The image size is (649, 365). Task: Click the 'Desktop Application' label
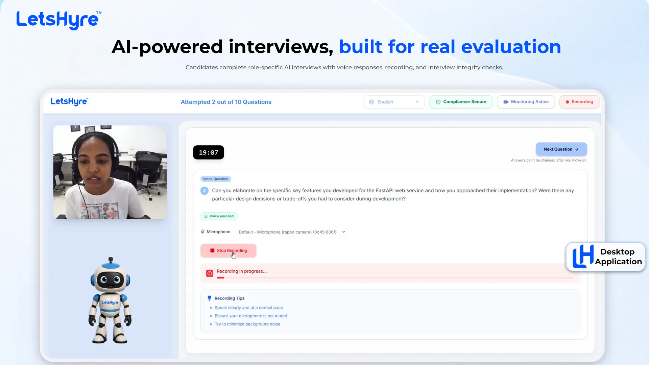[x=618, y=257]
